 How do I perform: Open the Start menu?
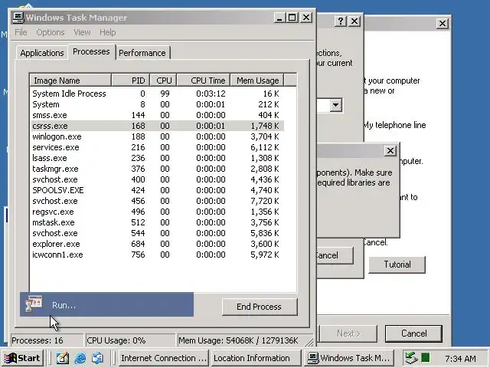(x=22, y=358)
